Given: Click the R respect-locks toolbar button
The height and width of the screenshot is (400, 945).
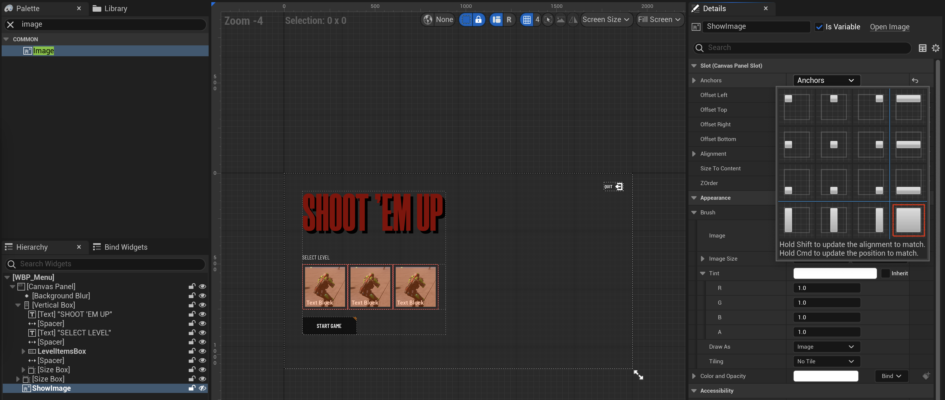Looking at the screenshot, I should pos(509,19).
